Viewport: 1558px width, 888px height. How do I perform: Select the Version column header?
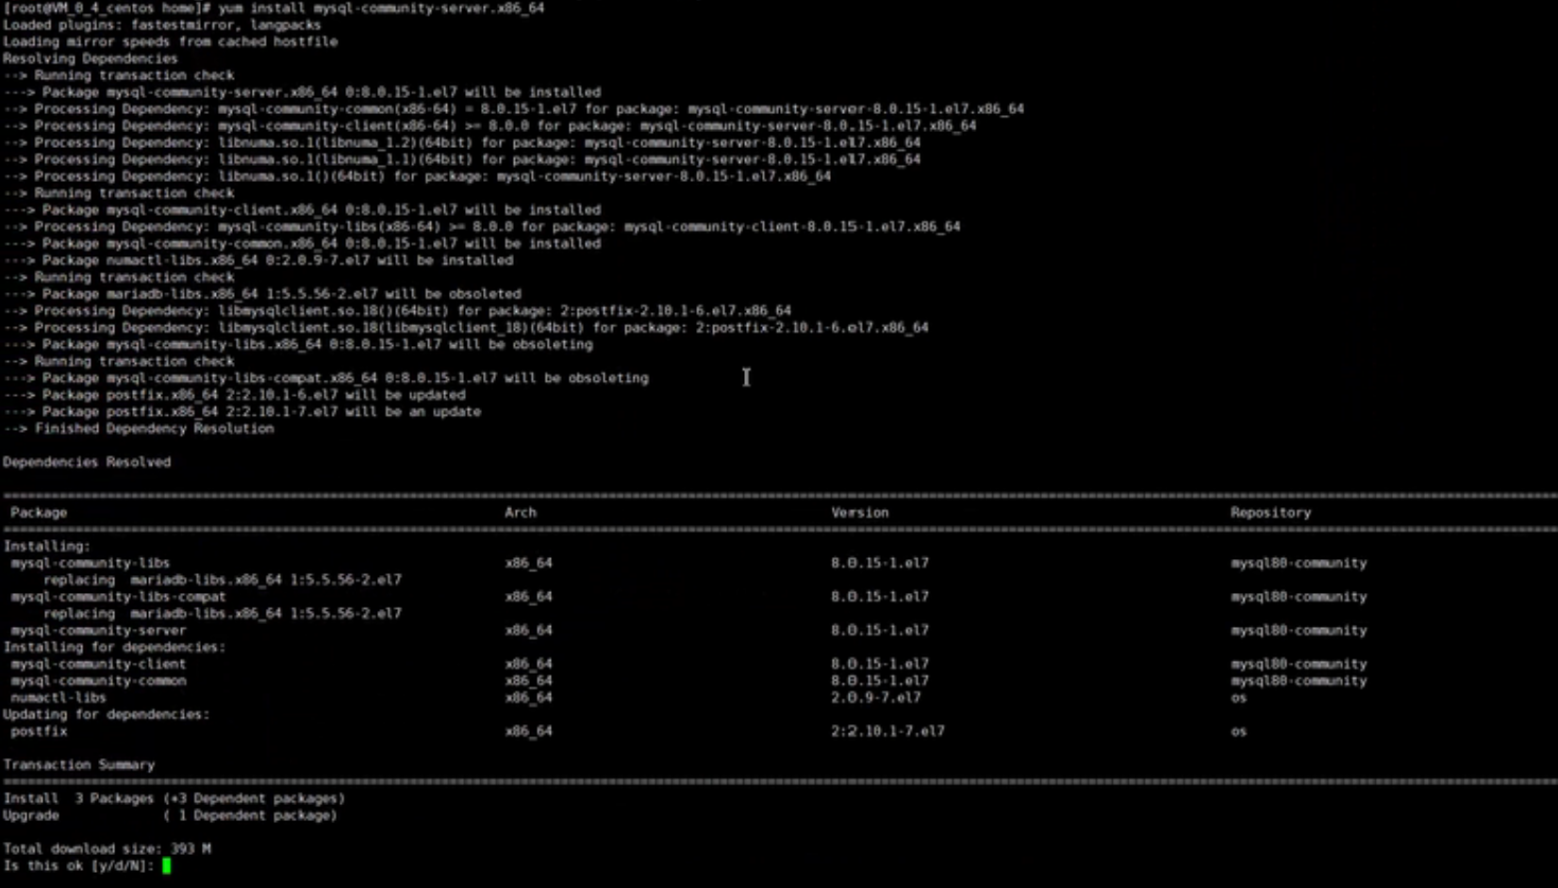pyautogui.click(x=860, y=512)
